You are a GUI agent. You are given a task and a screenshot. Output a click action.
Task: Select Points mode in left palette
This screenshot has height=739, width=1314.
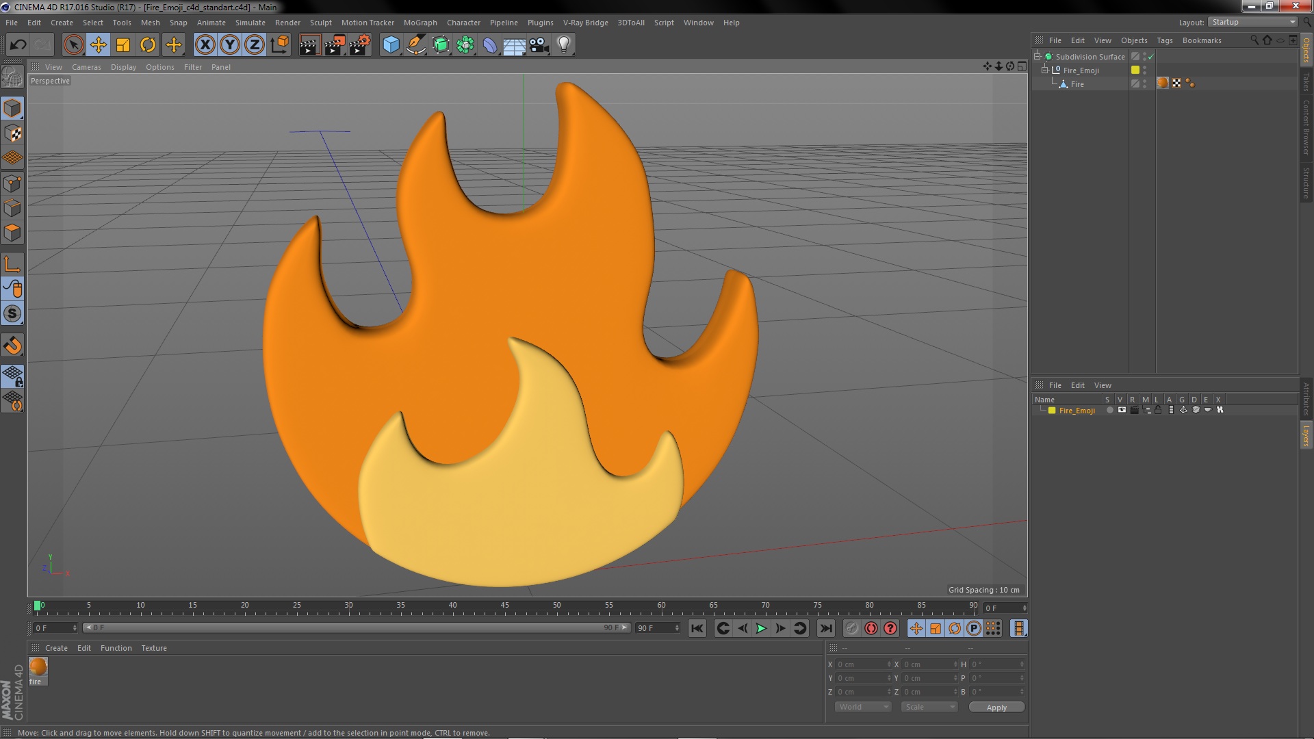(12, 183)
